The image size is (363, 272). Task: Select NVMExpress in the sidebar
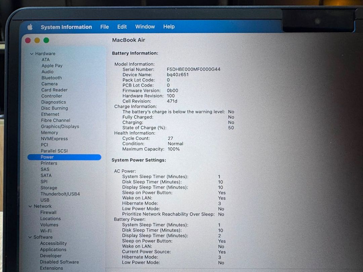pos(54,139)
